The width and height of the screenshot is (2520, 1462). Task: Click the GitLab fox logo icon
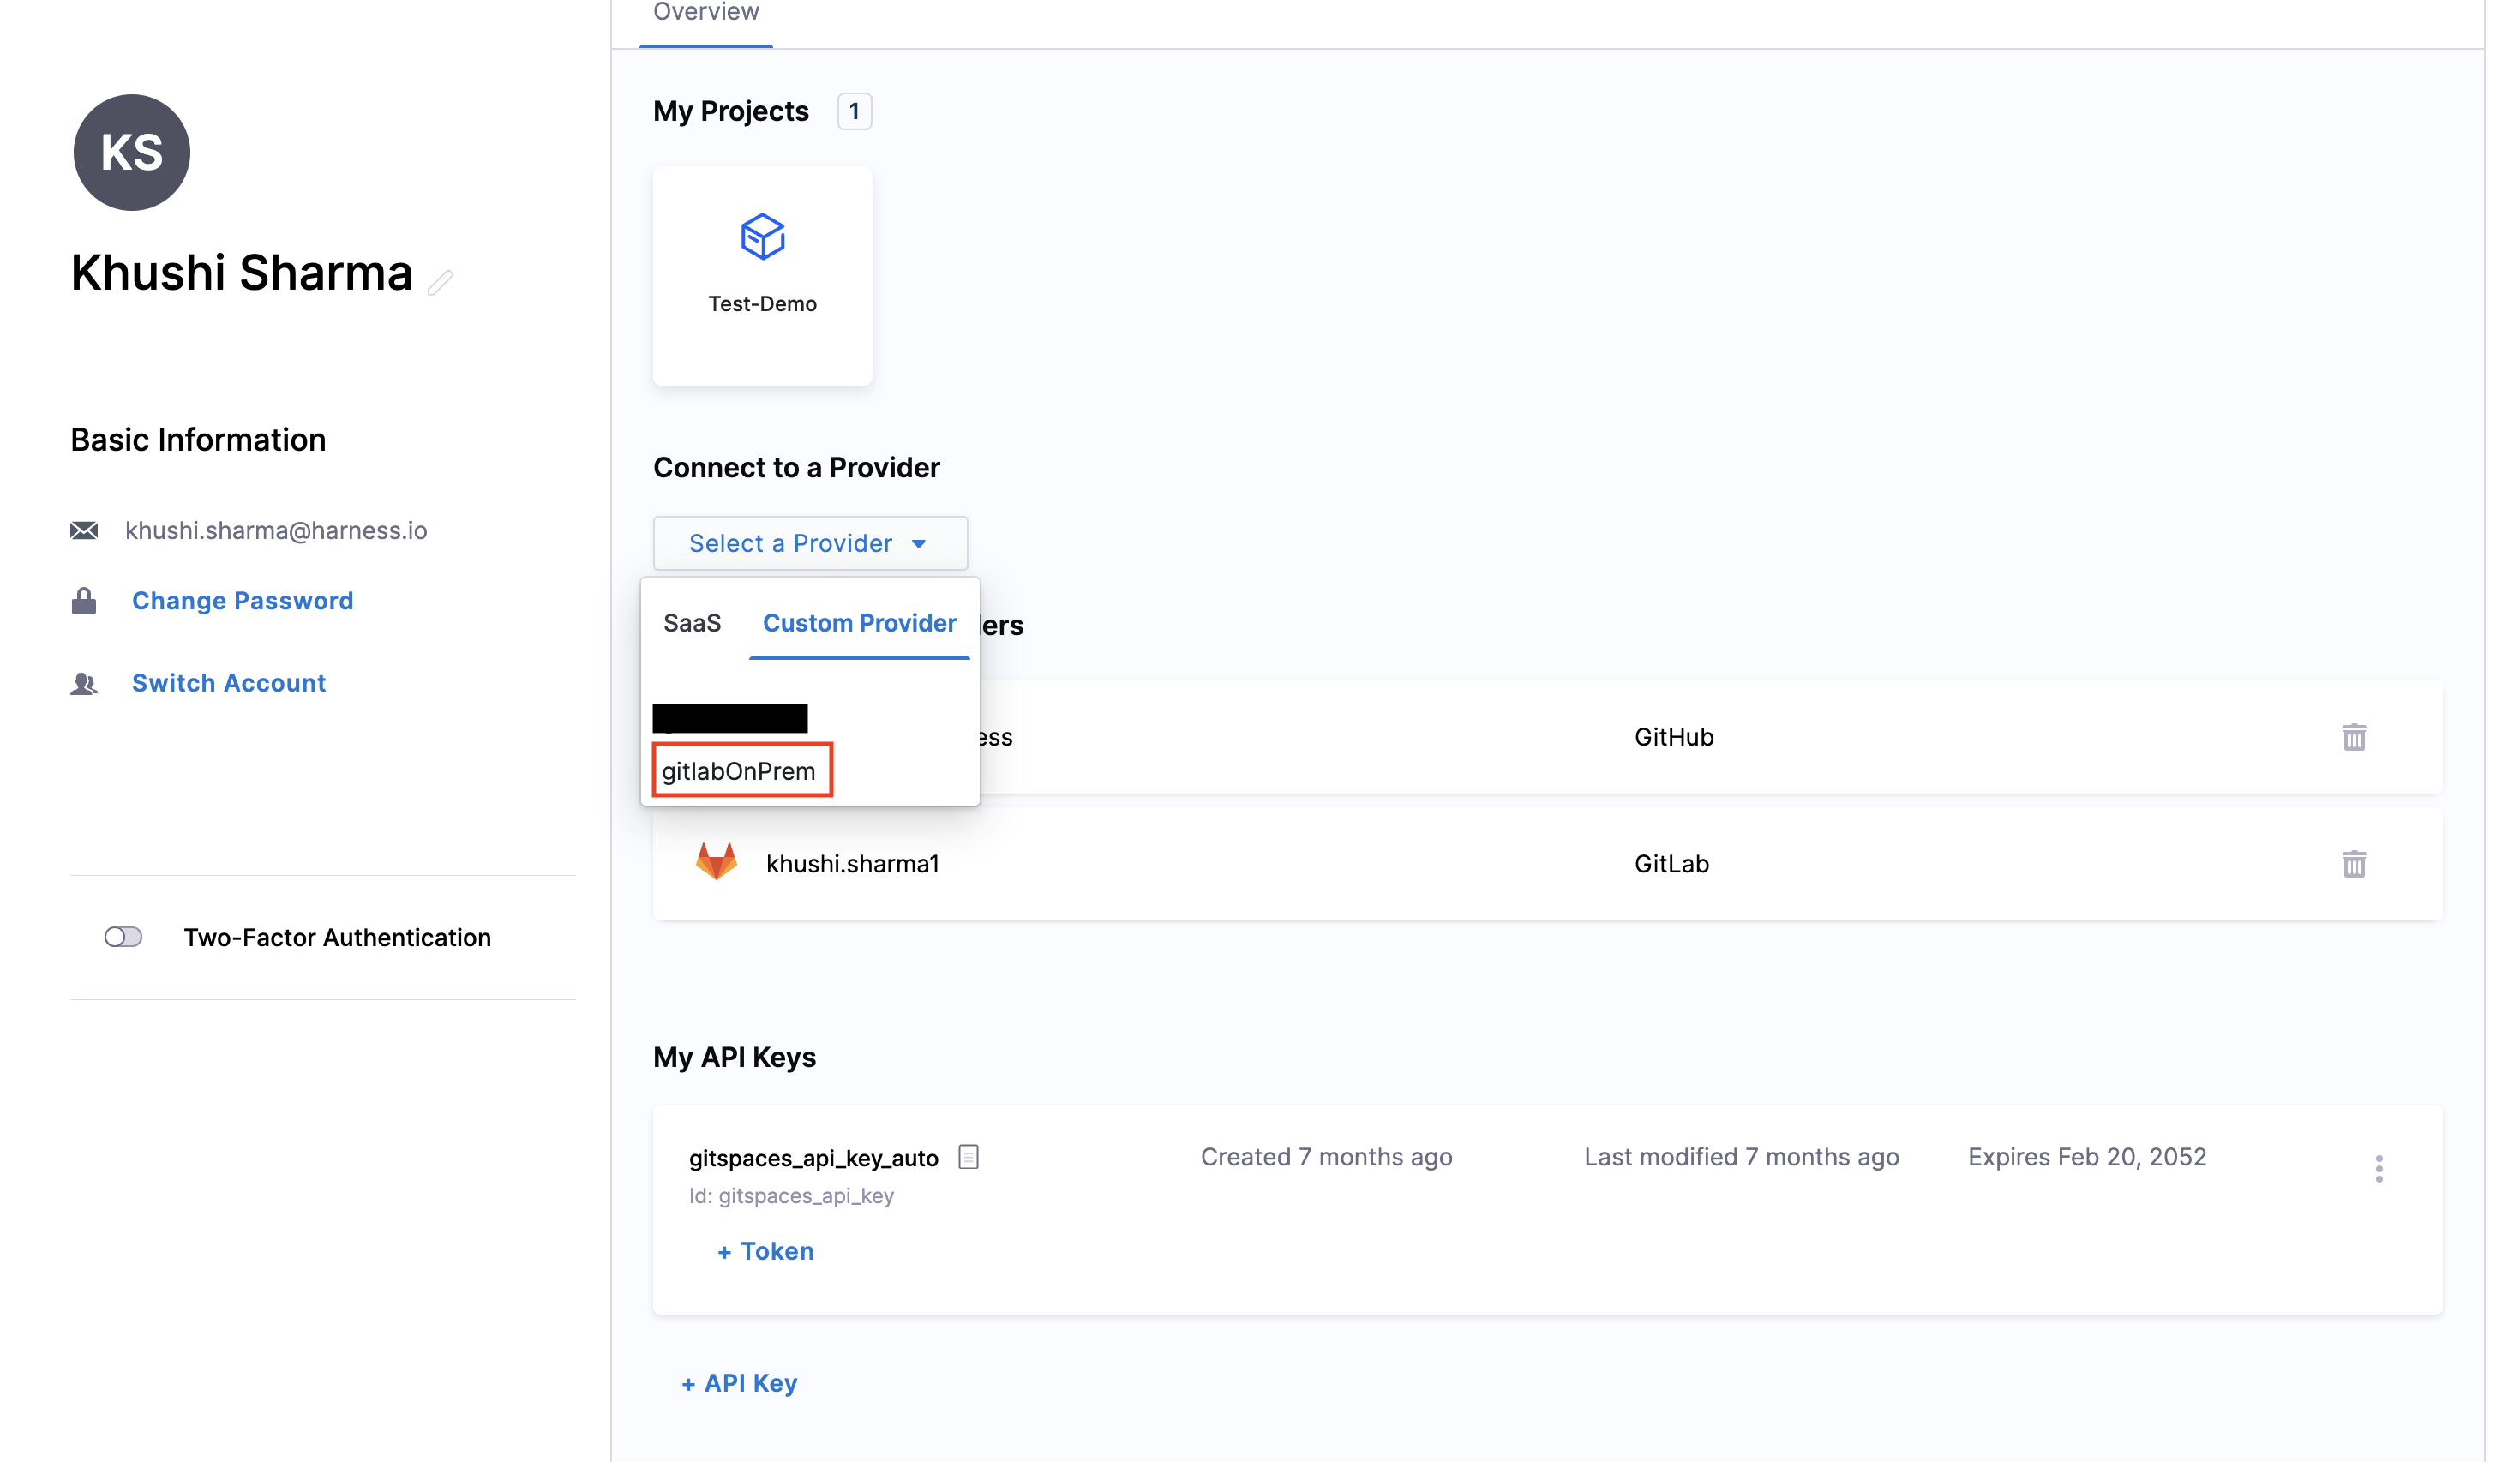[x=716, y=861]
